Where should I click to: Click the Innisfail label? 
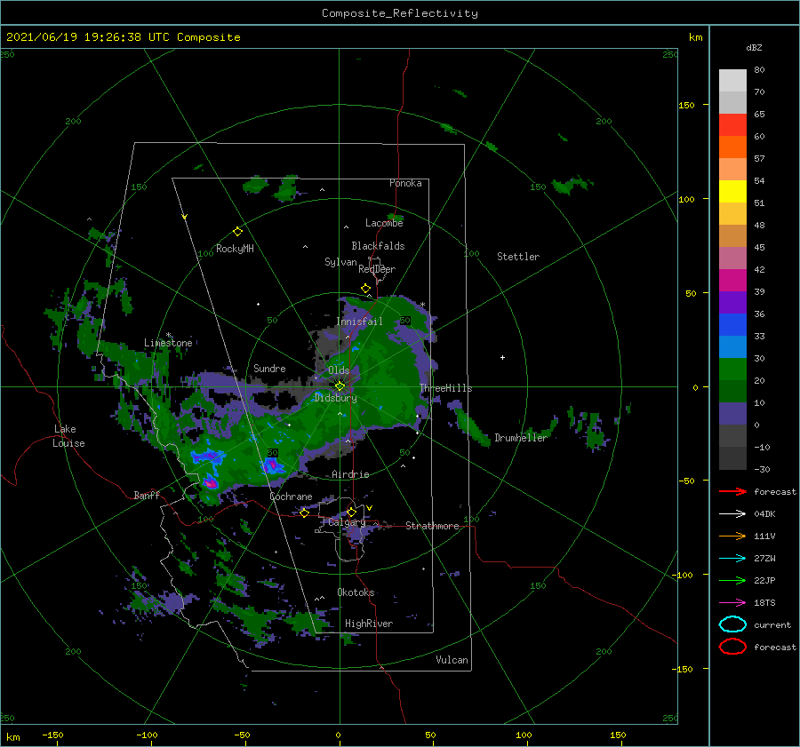pos(359,322)
